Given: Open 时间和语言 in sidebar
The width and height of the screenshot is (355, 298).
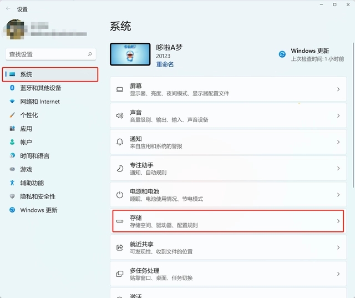Looking at the screenshot, I should [x=50, y=156].
